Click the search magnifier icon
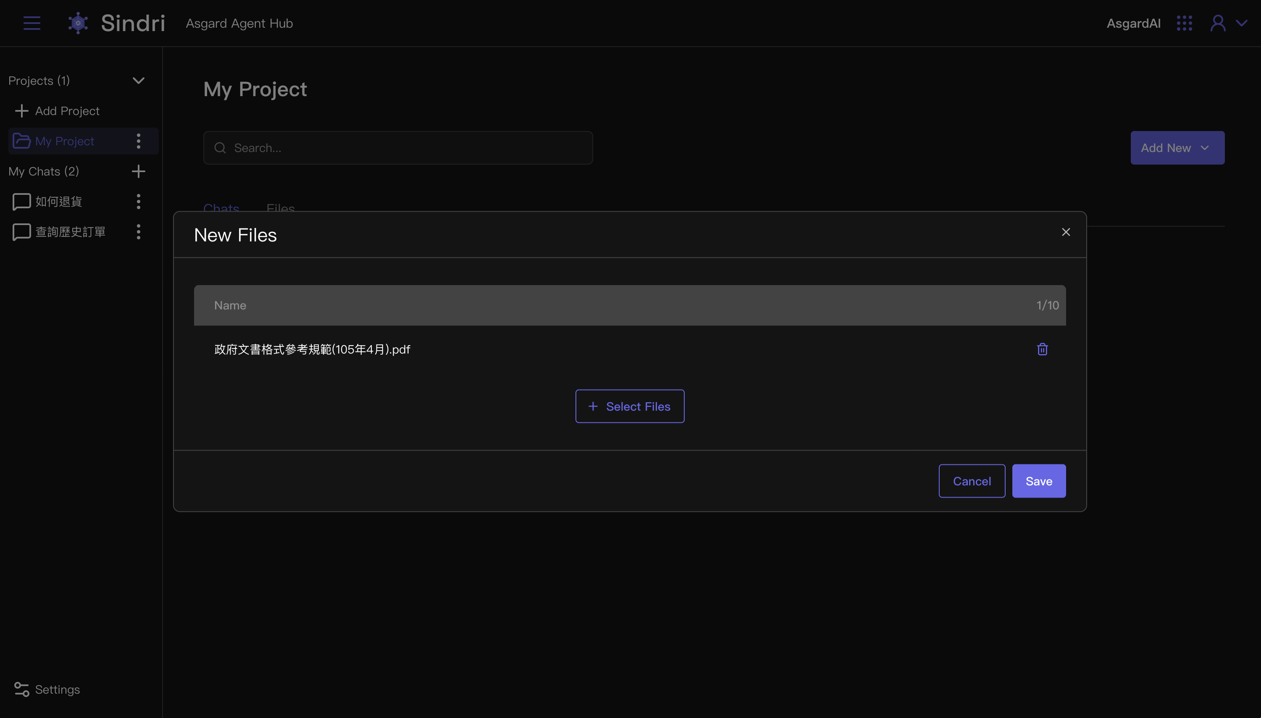The image size is (1261, 718). [x=220, y=148]
